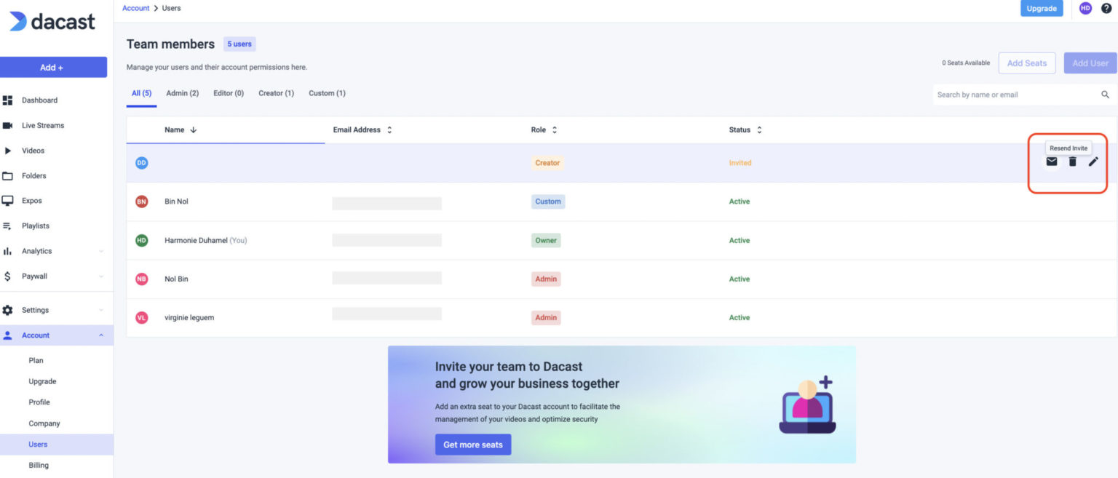The image size is (1118, 478).
Task: Collapse the Account sidebar section
Action: coord(100,335)
